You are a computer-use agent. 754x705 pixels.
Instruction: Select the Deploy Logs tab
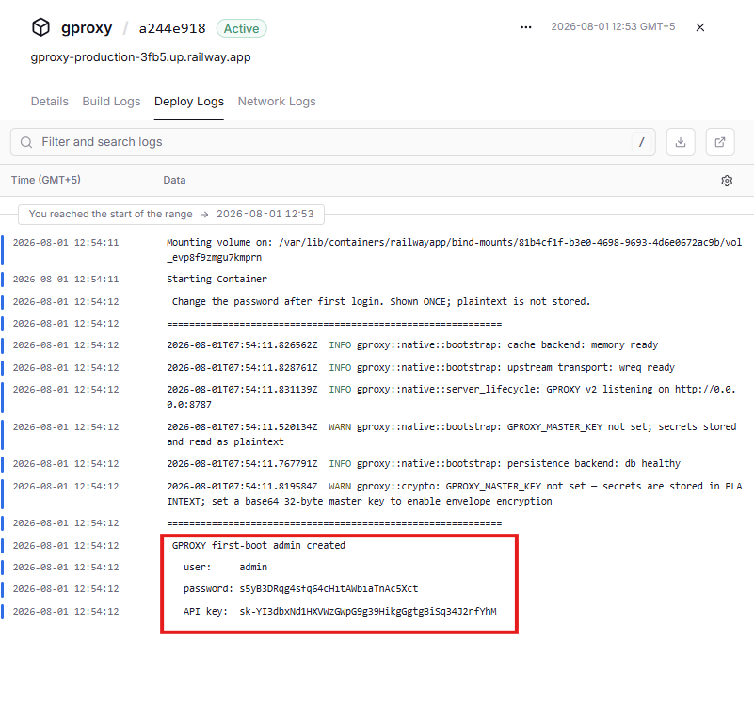(189, 102)
